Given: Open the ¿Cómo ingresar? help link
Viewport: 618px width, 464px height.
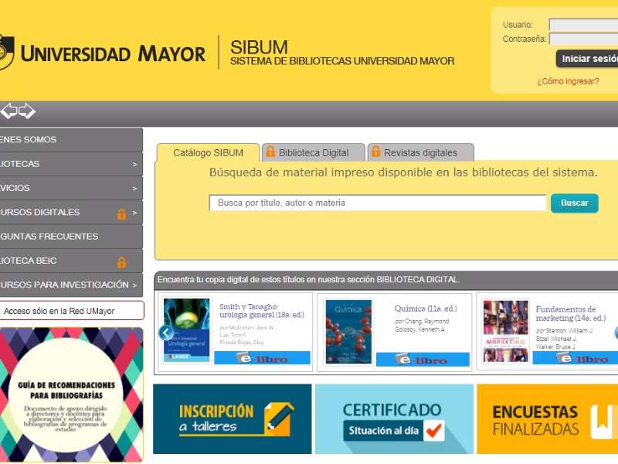Looking at the screenshot, I should click(568, 81).
